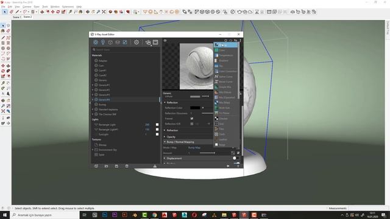Select the SketchUp Select arrow tool in top toolbar
Image resolution: width=390 pixels, height=219 pixels.
[5, 12]
